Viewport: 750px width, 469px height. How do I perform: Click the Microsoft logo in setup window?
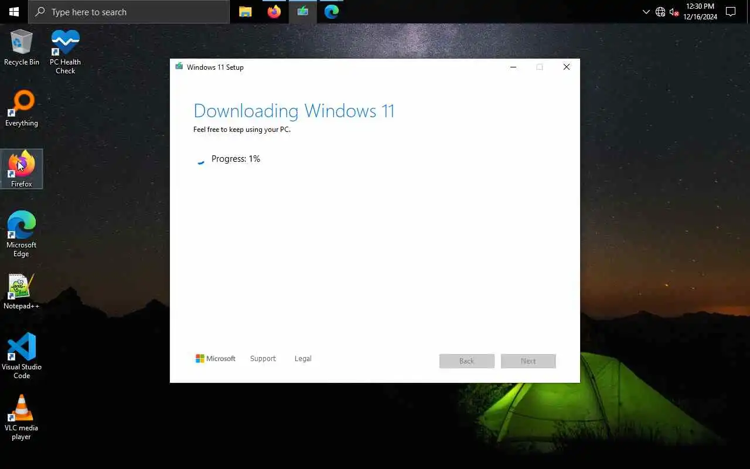pos(216,358)
